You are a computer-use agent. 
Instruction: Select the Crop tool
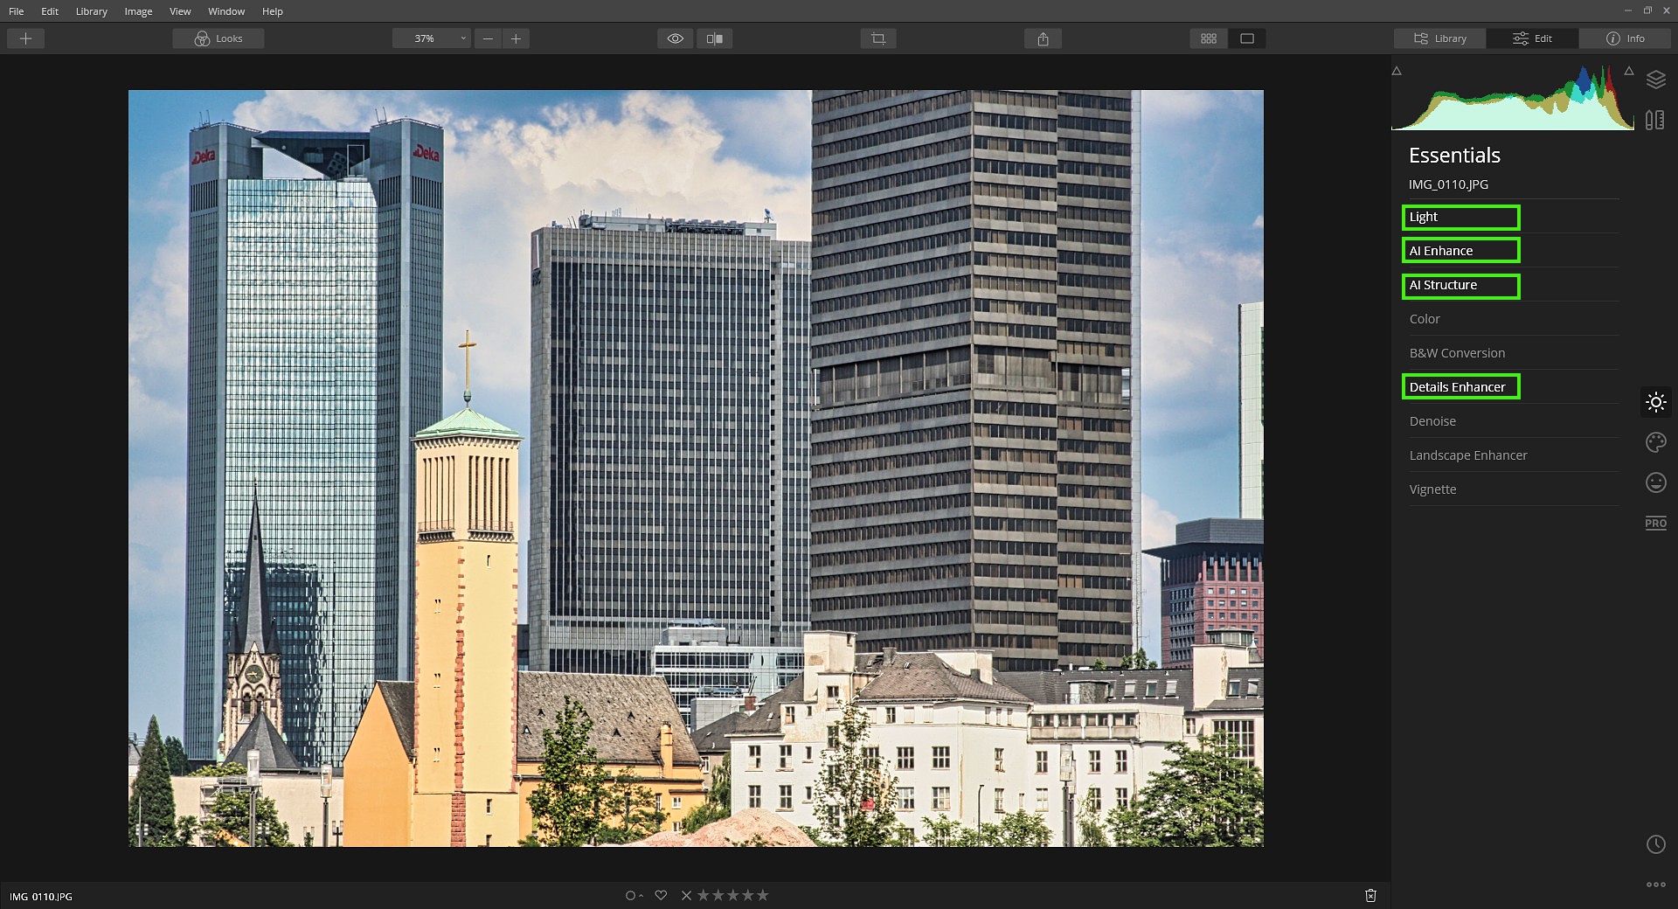click(x=878, y=38)
